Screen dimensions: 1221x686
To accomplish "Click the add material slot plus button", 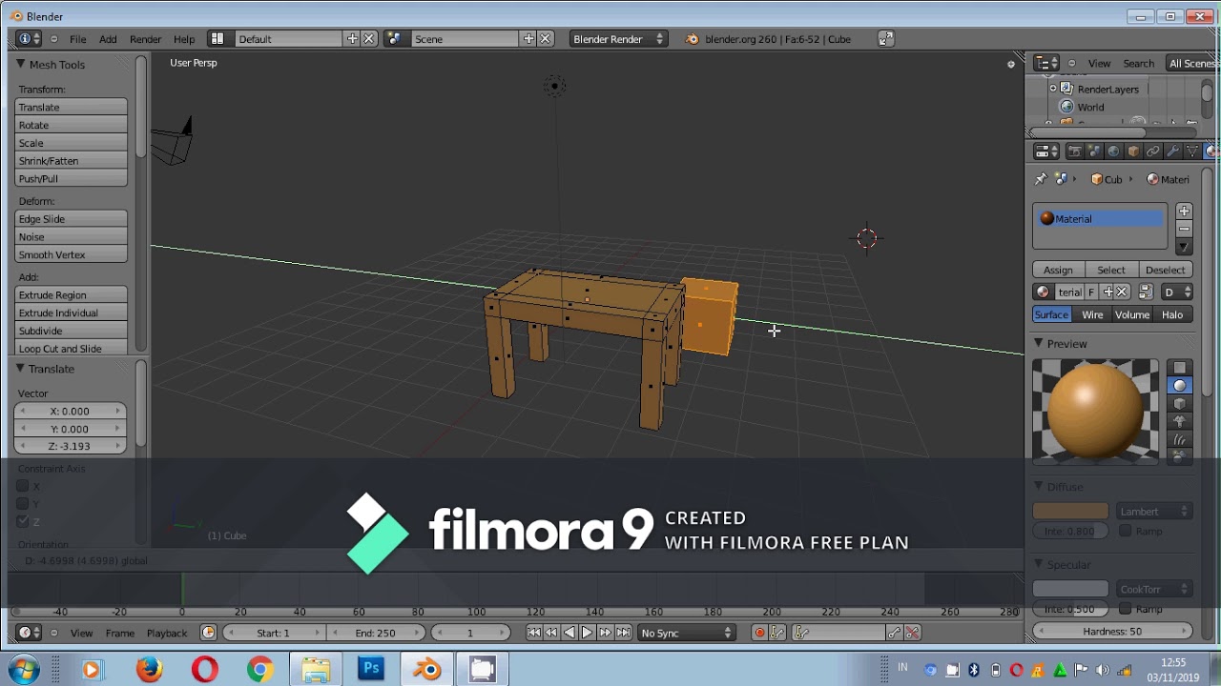I will tap(1184, 212).
